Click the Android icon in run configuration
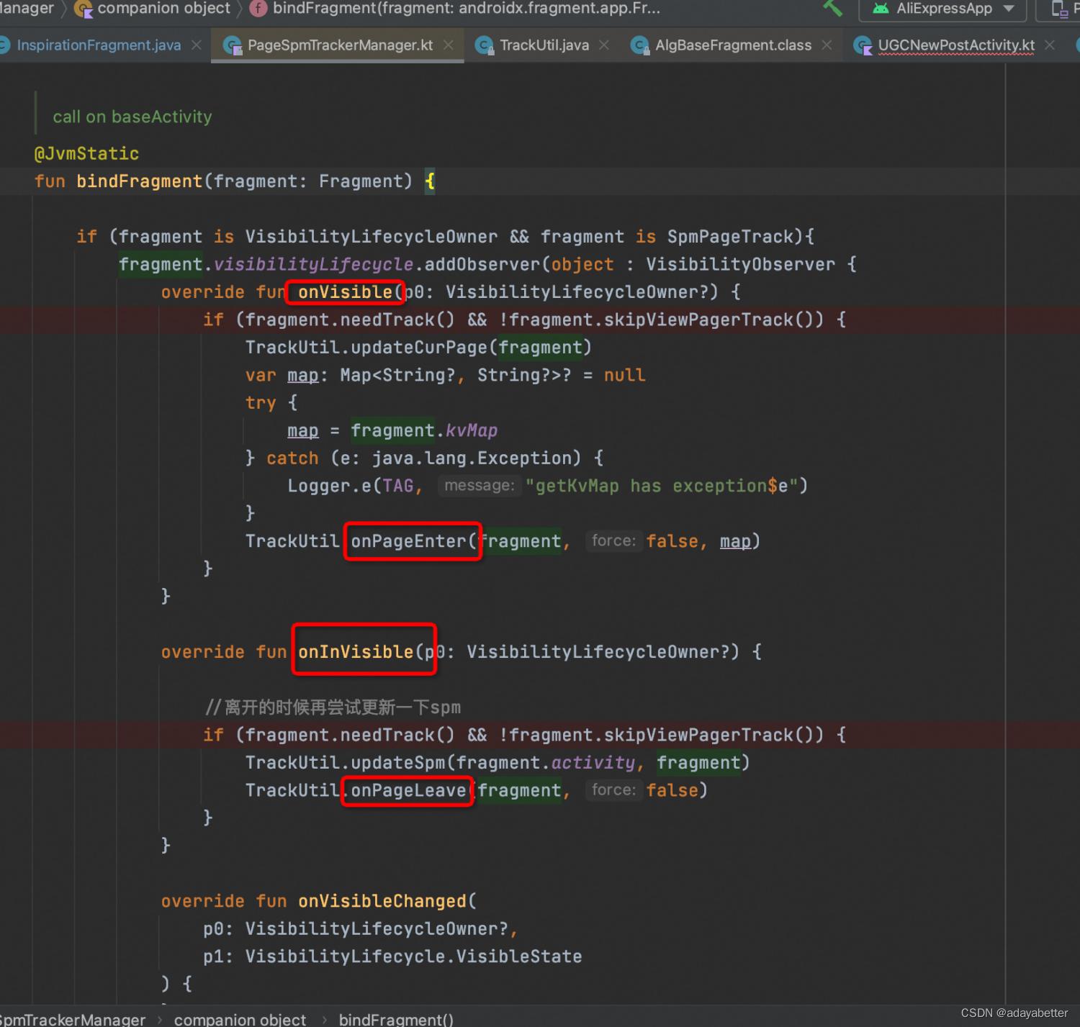The width and height of the screenshot is (1080, 1027). click(x=881, y=9)
